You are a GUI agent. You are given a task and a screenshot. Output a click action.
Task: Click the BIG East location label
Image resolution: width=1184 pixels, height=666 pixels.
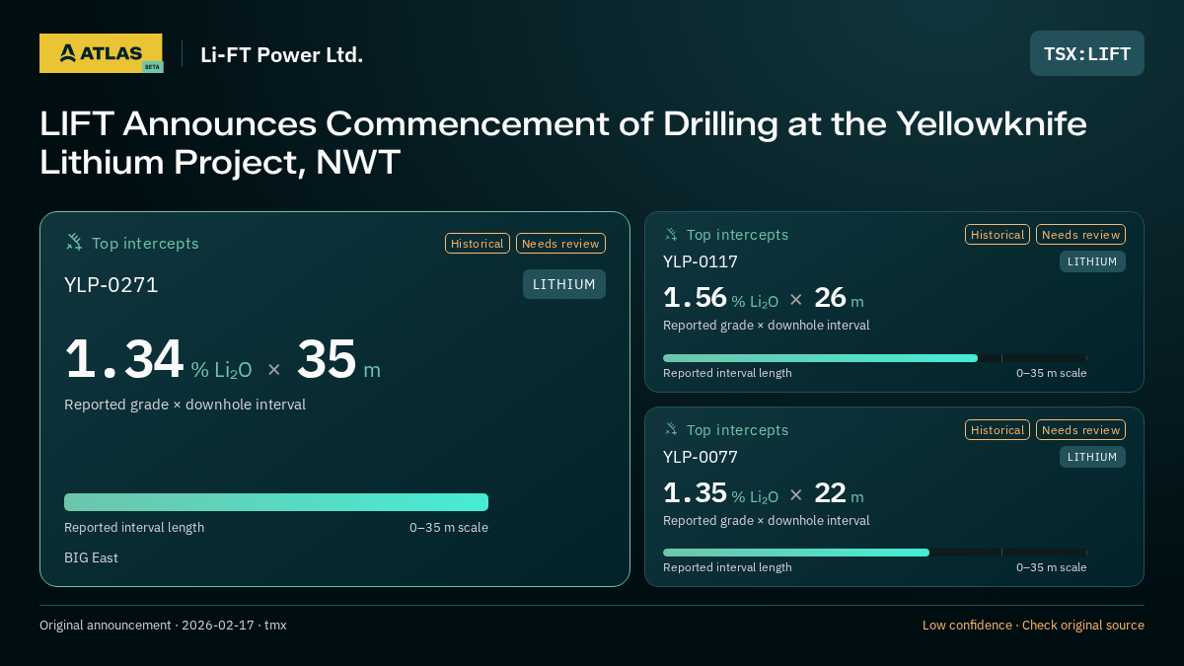[x=91, y=557]
